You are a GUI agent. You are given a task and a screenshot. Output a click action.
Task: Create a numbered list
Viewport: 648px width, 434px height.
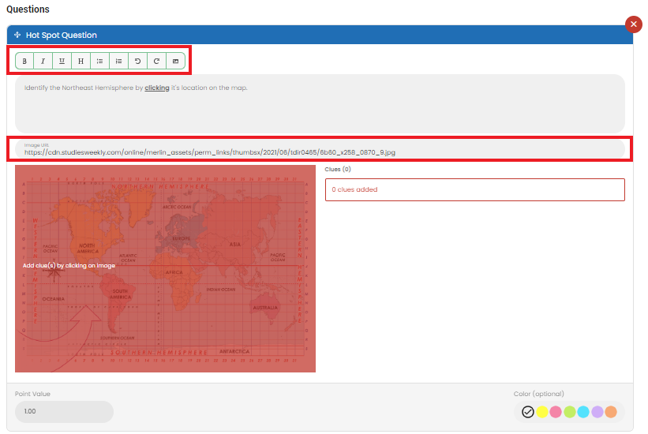tap(118, 62)
